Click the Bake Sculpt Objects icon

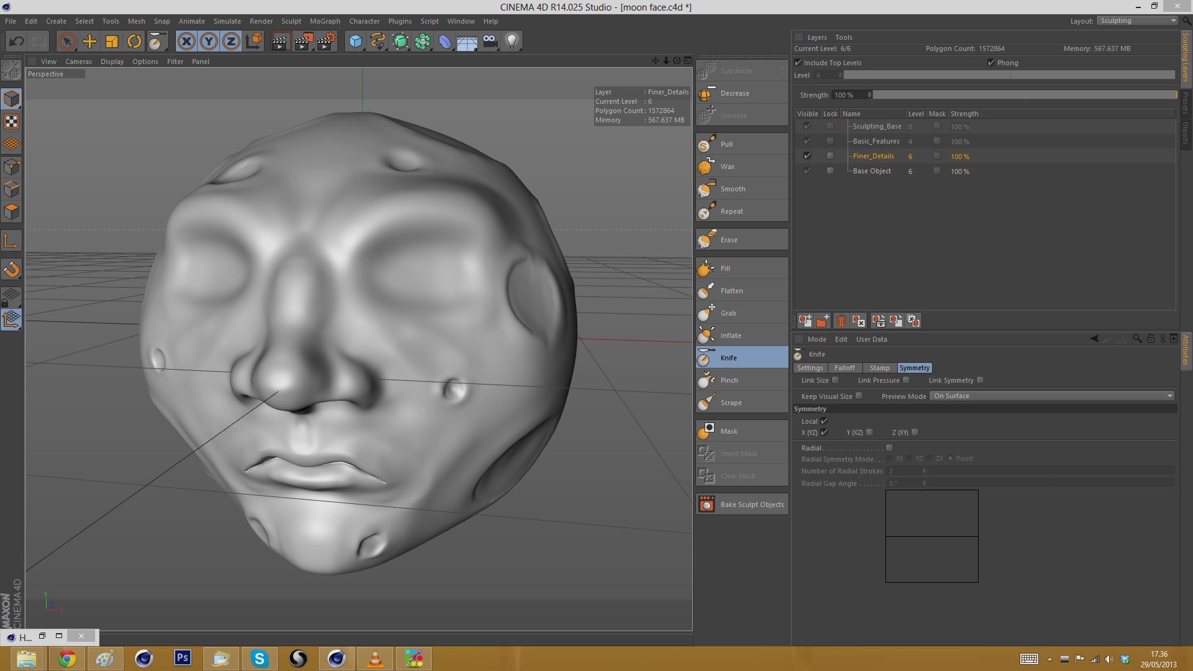click(x=706, y=504)
